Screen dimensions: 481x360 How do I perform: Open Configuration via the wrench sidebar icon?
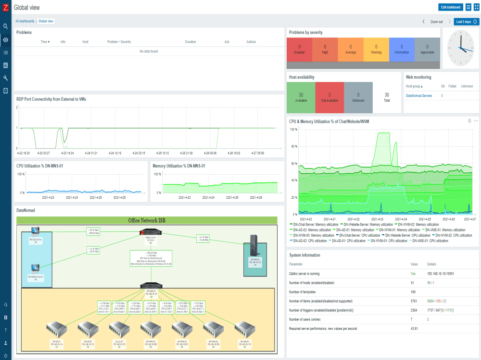[5, 77]
